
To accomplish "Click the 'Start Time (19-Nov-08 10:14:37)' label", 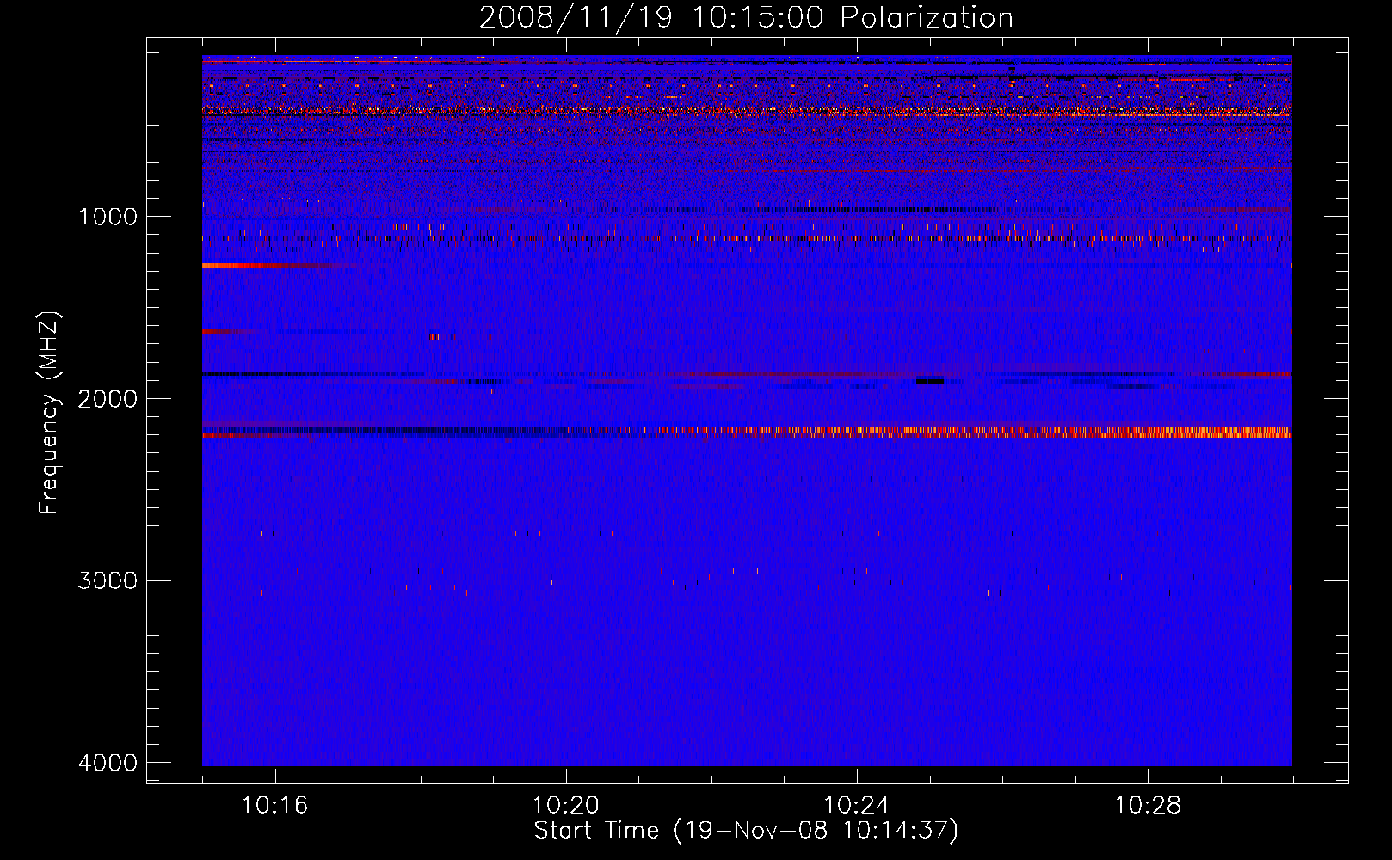I will (x=746, y=831).
